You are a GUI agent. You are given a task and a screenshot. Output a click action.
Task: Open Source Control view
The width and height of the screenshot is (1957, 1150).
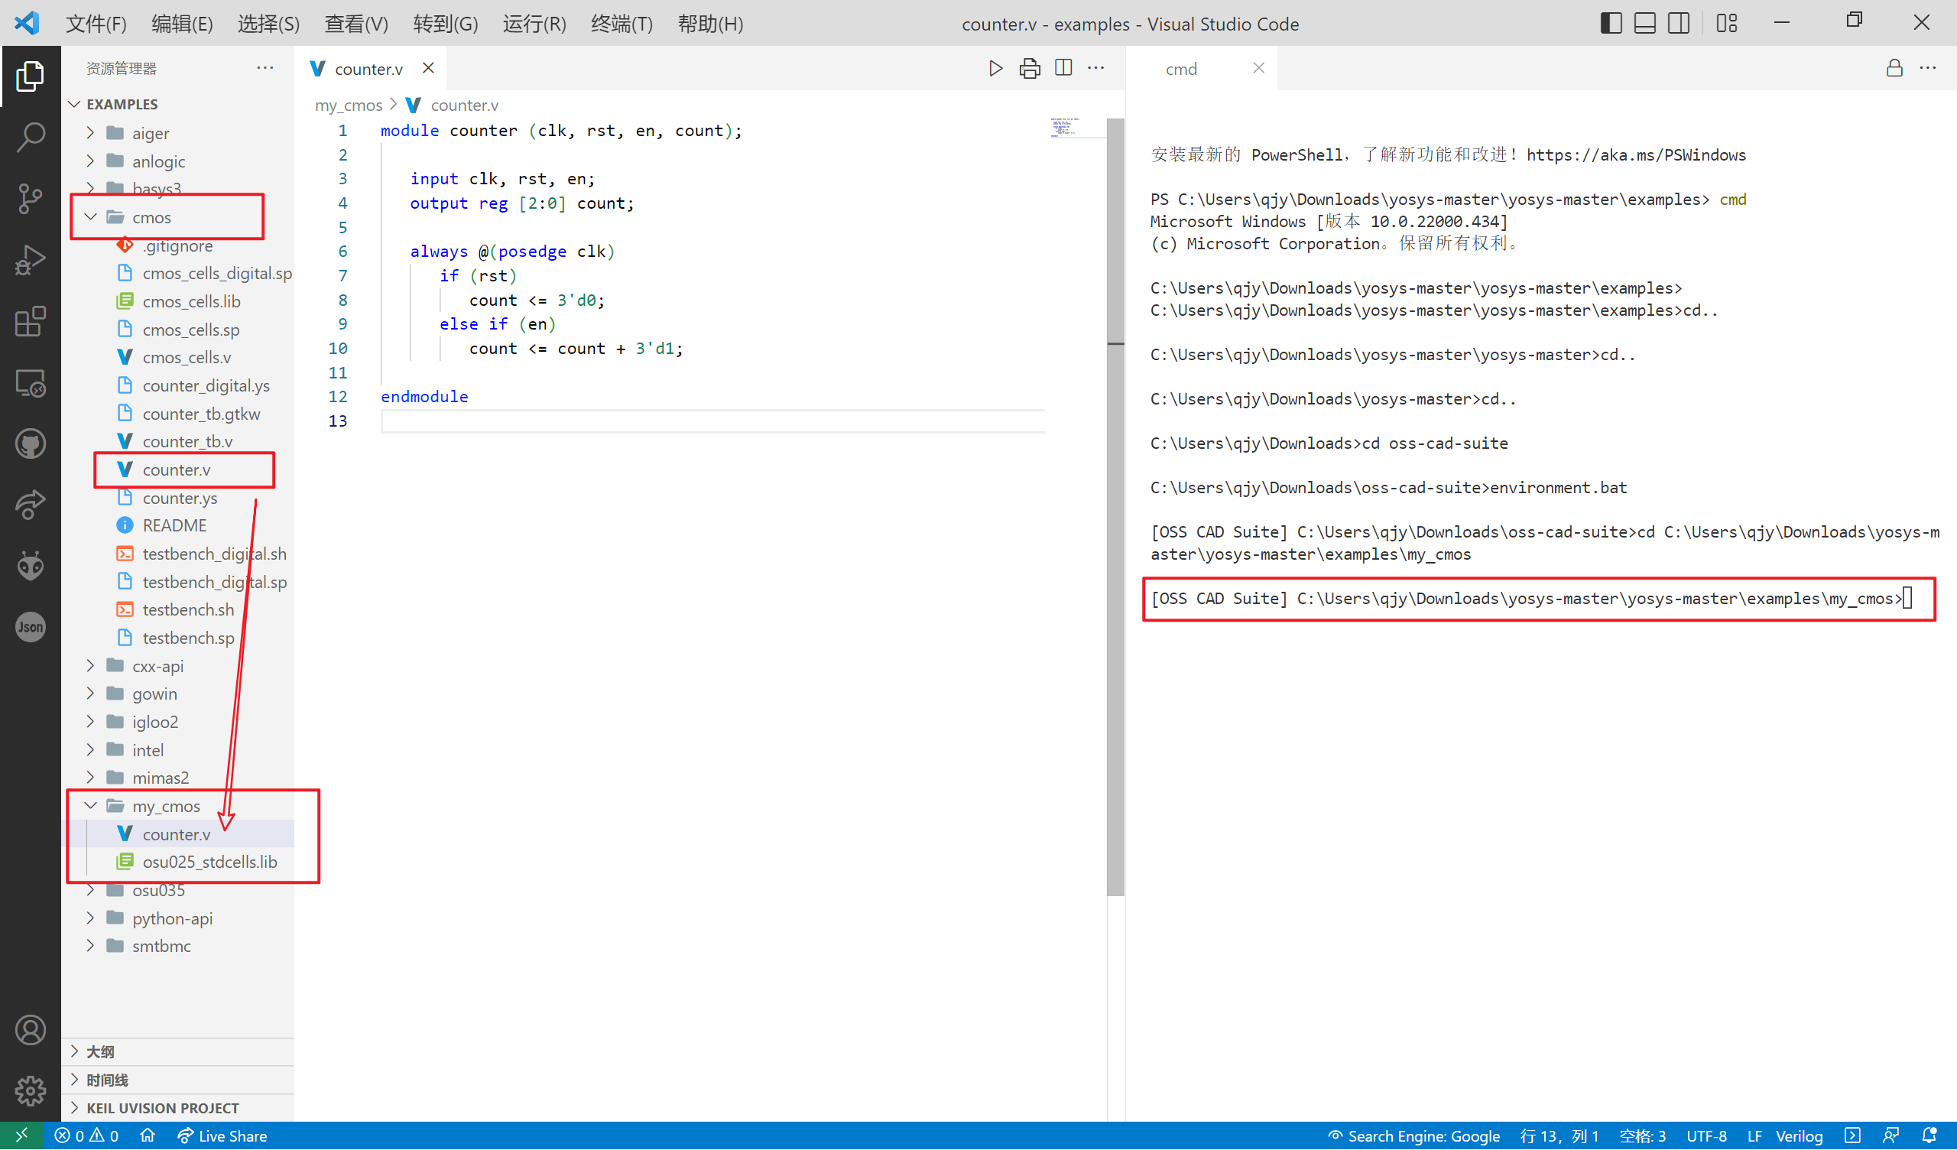tap(31, 198)
